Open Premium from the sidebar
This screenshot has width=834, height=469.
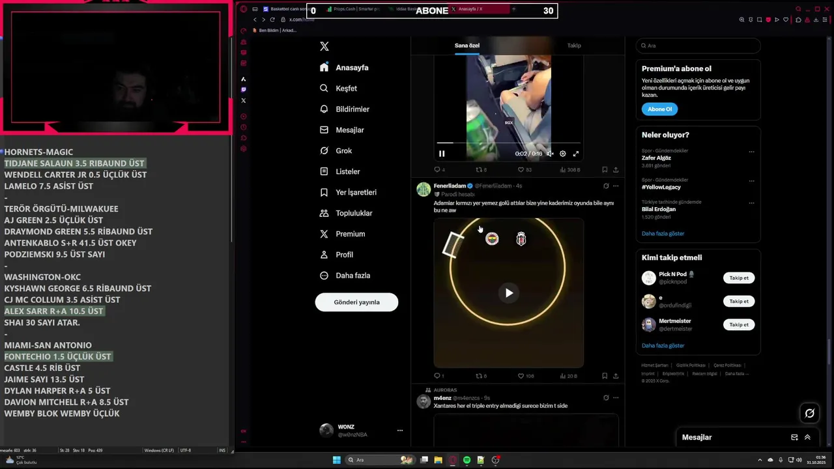tap(342, 234)
